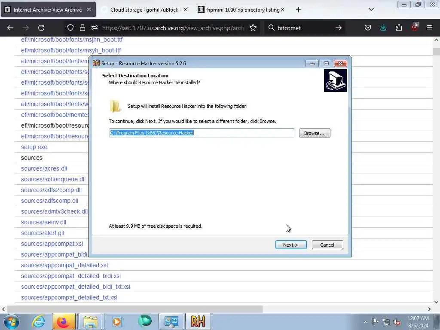Open the sources/appcompat.xsl link
The height and width of the screenshot is (330, 440).
coord(52,244)
